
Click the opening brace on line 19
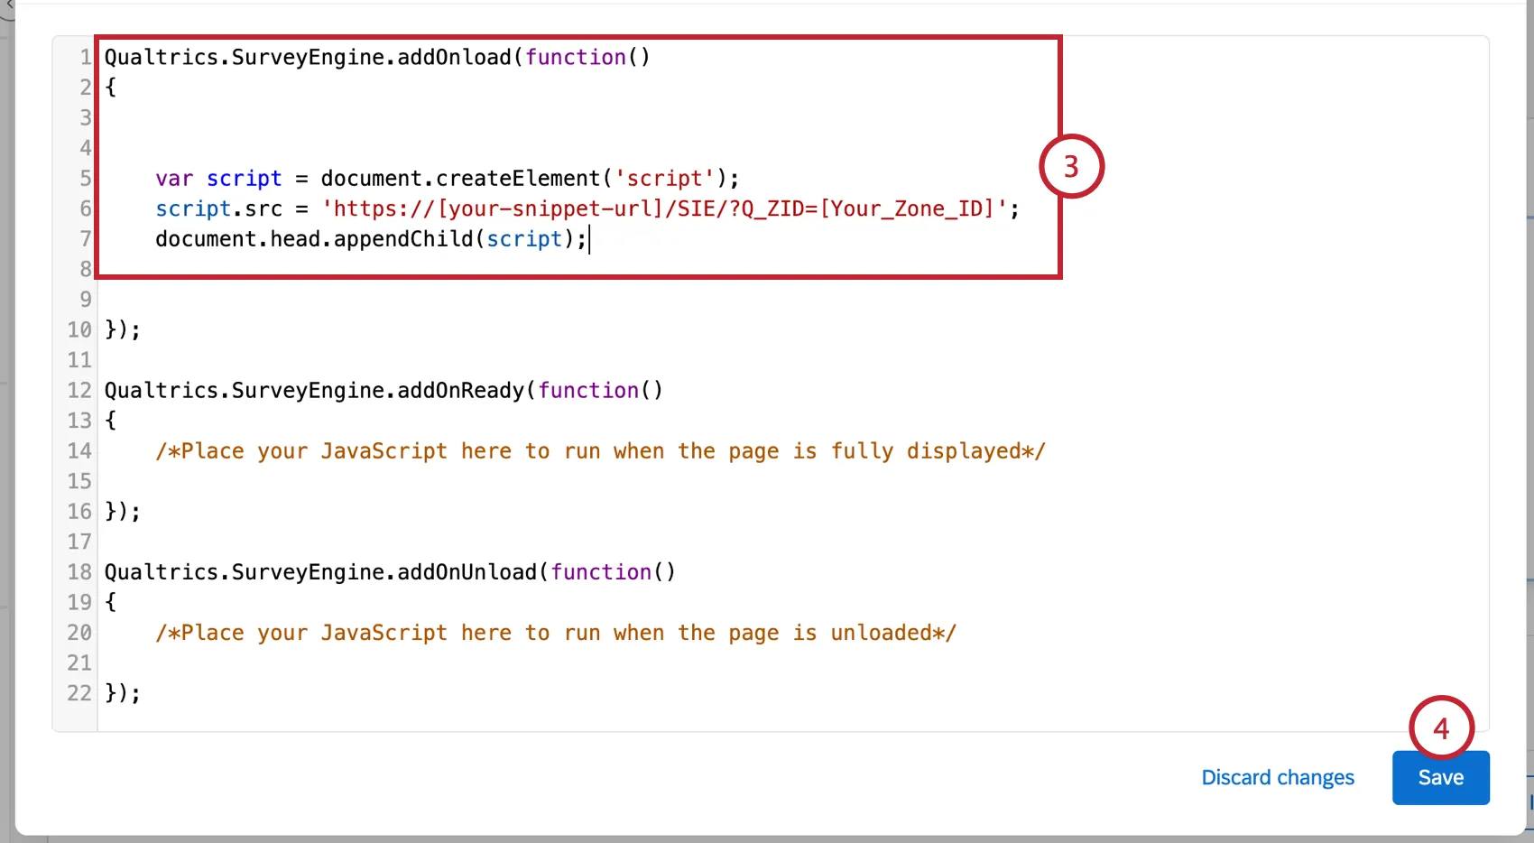[x=111, y=602]
